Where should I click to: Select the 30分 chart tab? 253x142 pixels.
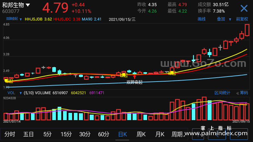85,134
